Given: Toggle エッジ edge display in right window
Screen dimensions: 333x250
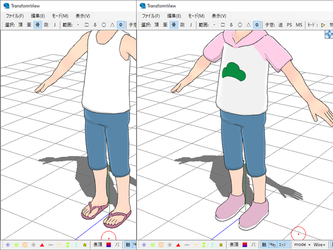Looking at the screenshot, I should (x=283, y=245).
